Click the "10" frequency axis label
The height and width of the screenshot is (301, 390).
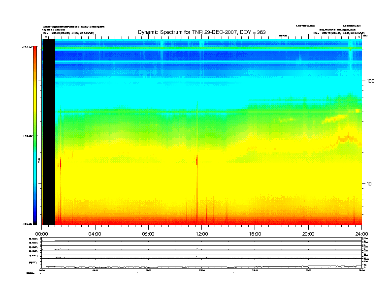point(369,184)
